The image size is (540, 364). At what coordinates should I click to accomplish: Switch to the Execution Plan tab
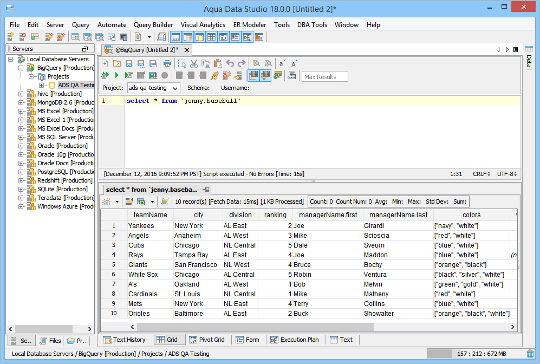295,340
